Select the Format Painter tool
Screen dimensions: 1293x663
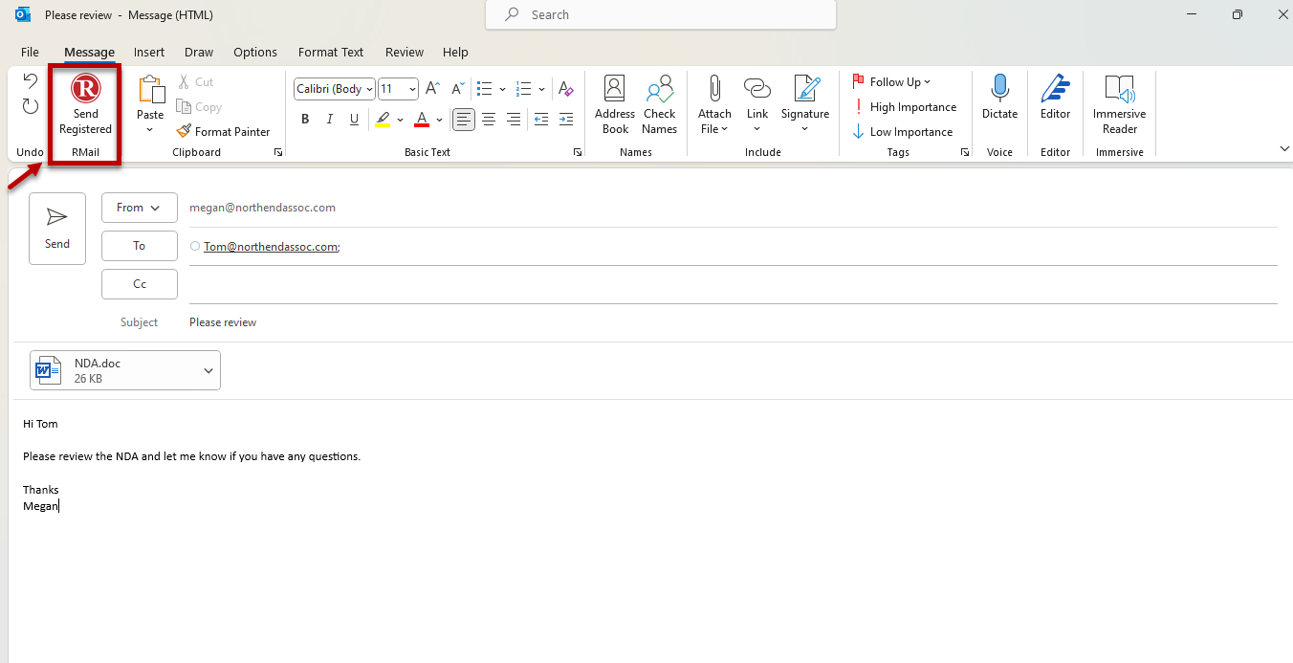(223, 131)
